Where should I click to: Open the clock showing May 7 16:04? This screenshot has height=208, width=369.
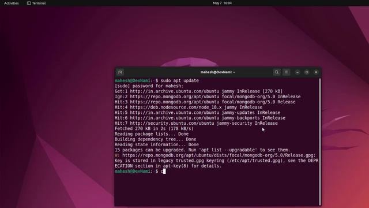pos(222,3)
